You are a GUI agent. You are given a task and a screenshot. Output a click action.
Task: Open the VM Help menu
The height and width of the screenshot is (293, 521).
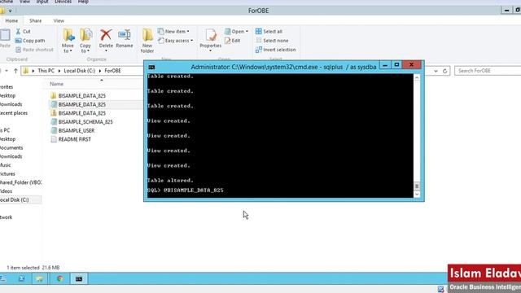pos(83,2)
